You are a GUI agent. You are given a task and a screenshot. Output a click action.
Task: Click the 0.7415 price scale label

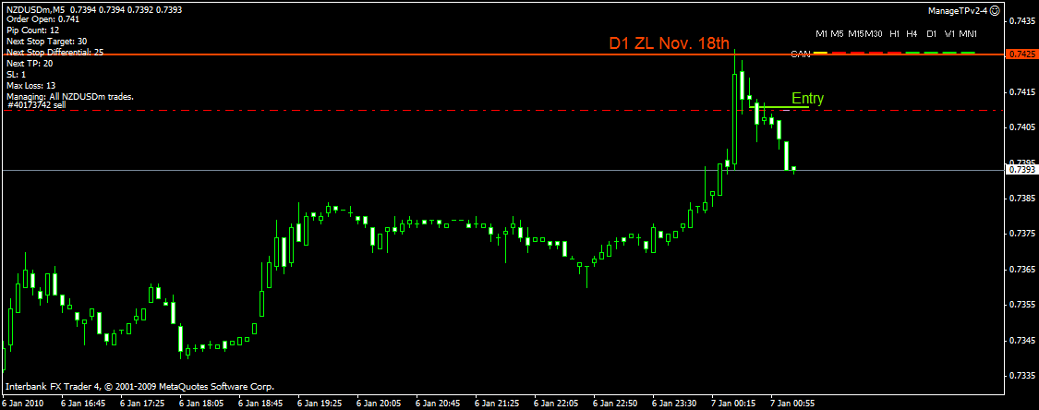(1021, 90)
